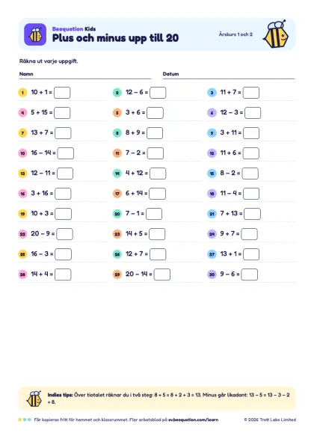Click the purple Beequation app icon
Viewport: 314px width, 445px height.
tap(35, 34)
